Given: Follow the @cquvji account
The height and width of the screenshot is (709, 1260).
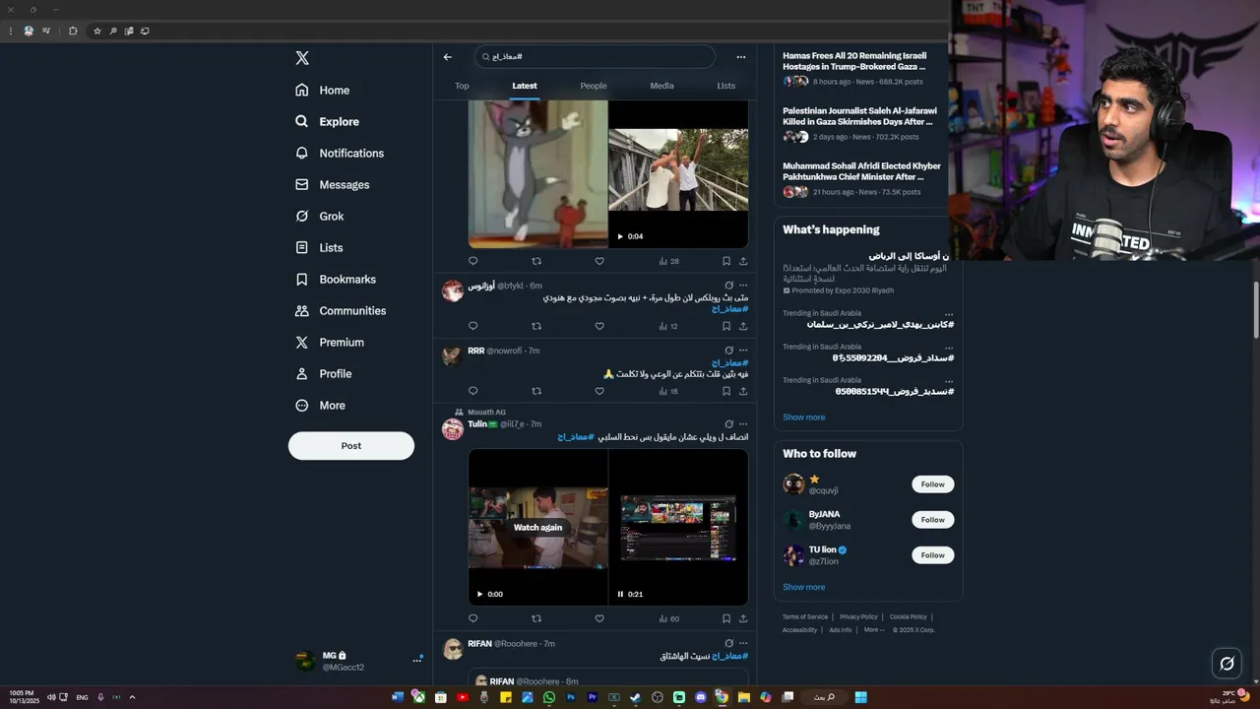Looking at the screenshot, I should (x=933, y=484).
